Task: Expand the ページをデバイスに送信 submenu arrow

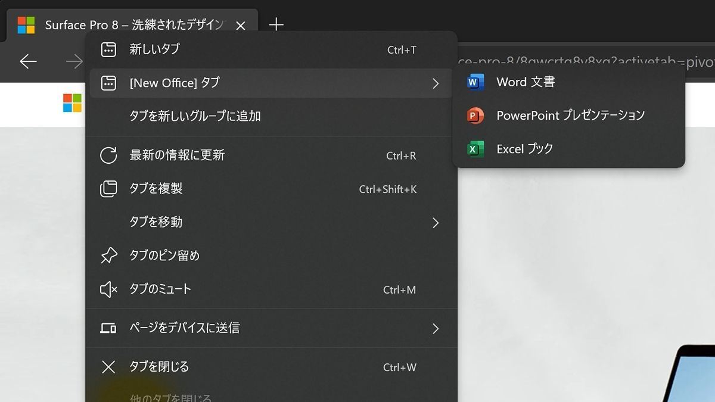Action: [x=436, y=328]
